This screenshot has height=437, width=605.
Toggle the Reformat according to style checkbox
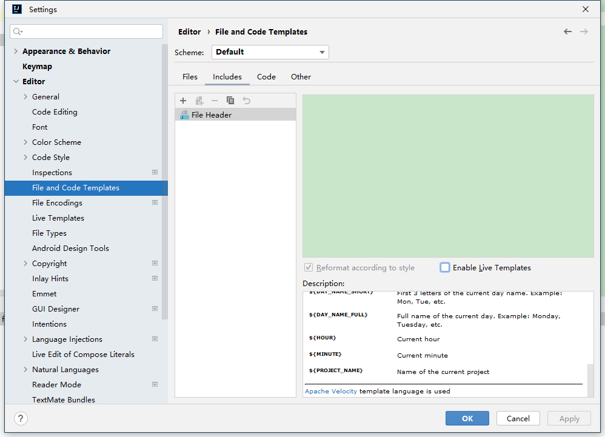coord(309,267)
